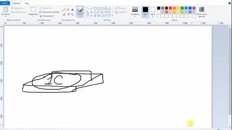This screenshot has width=232, height=130.
Task: Click the Вырезать cut button
Action: pyautogui.click(x=17, y=8)
